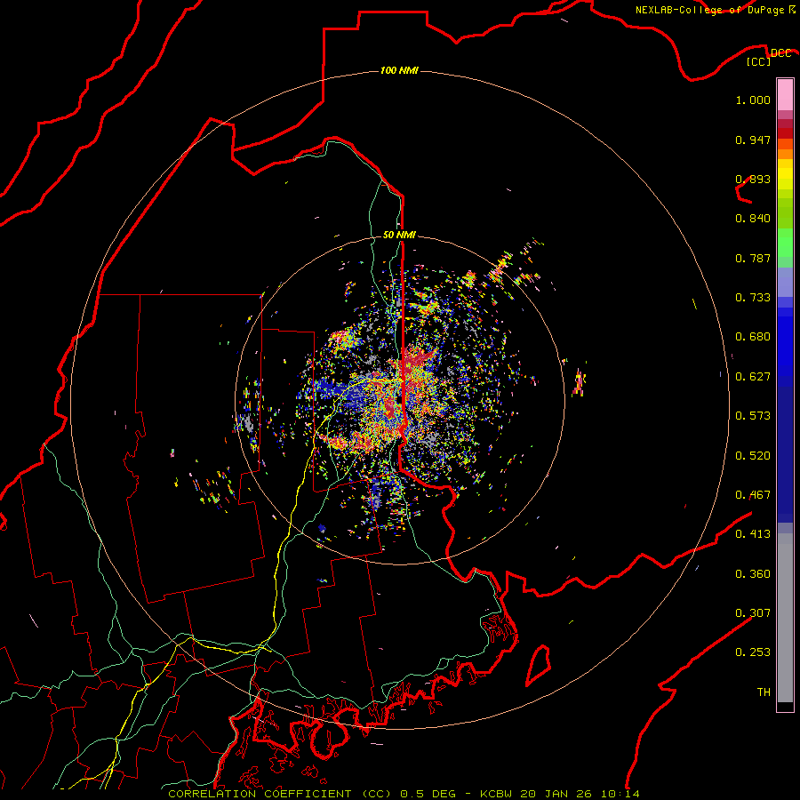800x800 pixels.
Task: Select the 0.413 legend value
Action: coord(753,534)
